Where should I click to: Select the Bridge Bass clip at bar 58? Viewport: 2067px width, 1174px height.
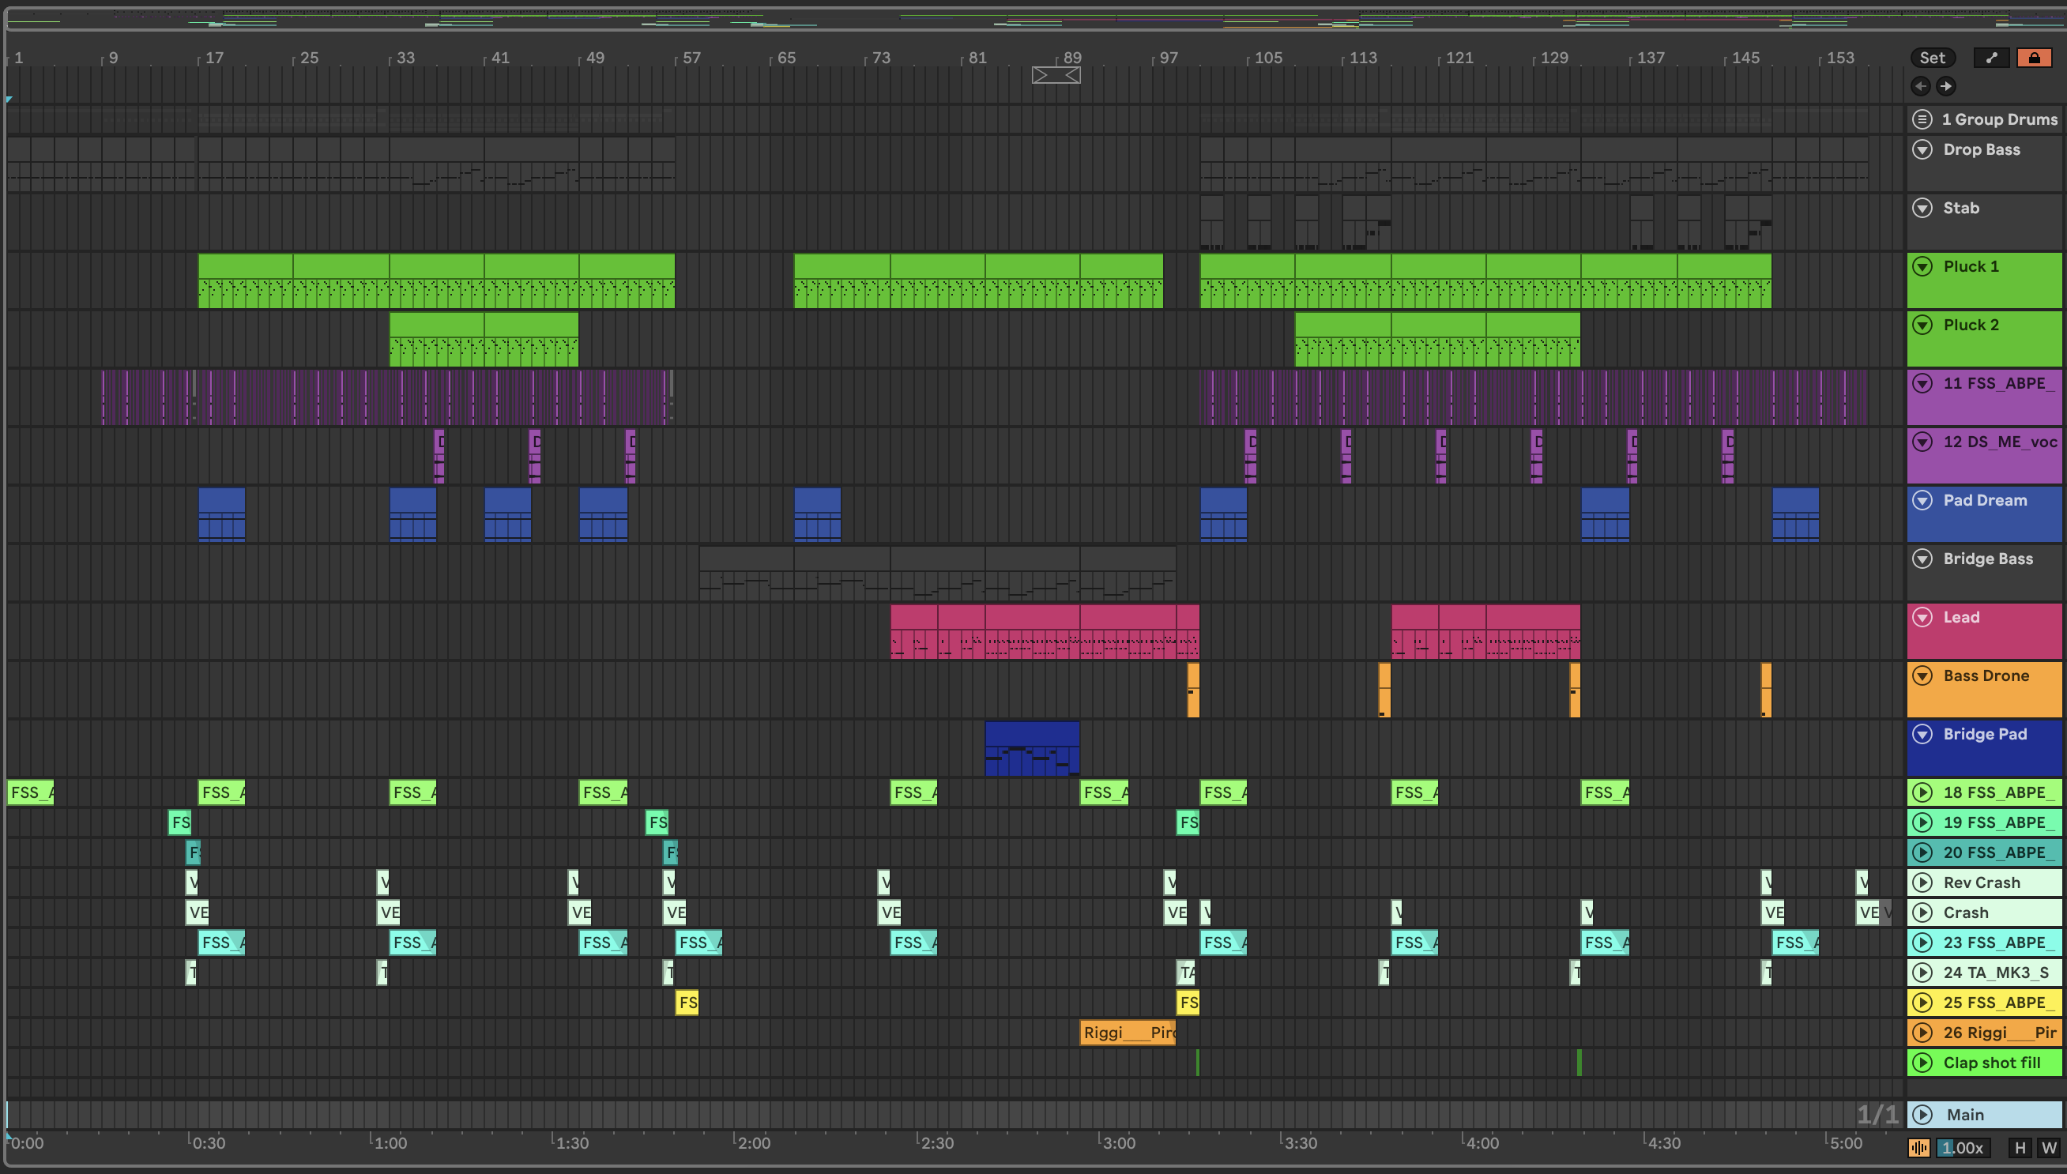746,574
